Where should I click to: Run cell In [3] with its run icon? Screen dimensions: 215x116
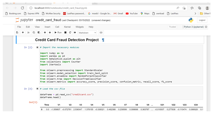point(37,89)
